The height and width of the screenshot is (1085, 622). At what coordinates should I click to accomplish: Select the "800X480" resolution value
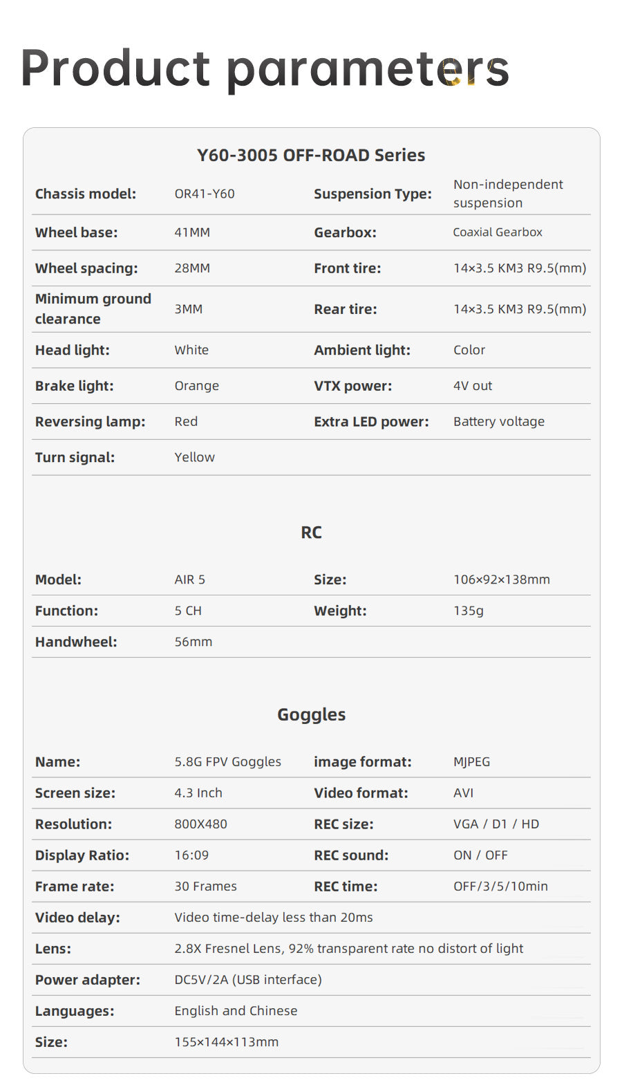(201, 824)
